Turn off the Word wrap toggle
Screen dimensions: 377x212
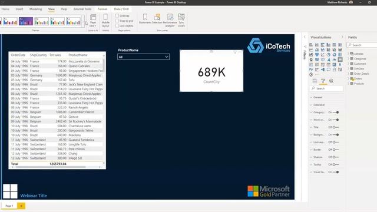(336, 120)
